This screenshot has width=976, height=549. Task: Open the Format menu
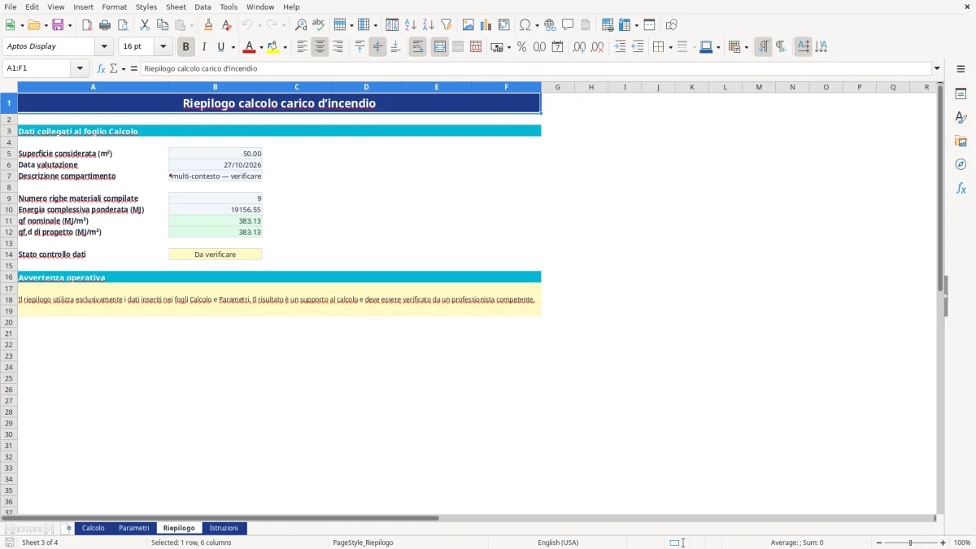114,7
